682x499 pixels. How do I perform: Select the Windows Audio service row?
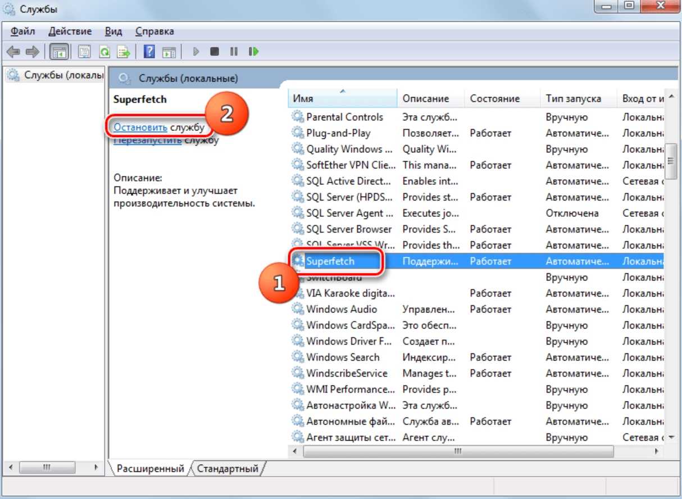coord(342,309)
